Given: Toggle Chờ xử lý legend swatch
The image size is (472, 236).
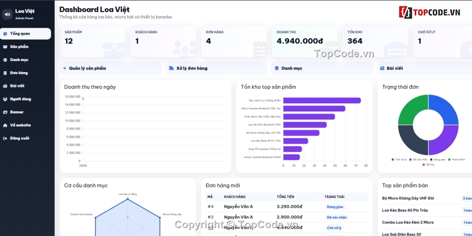Looking at the screenshot, I should coord(393,159).
